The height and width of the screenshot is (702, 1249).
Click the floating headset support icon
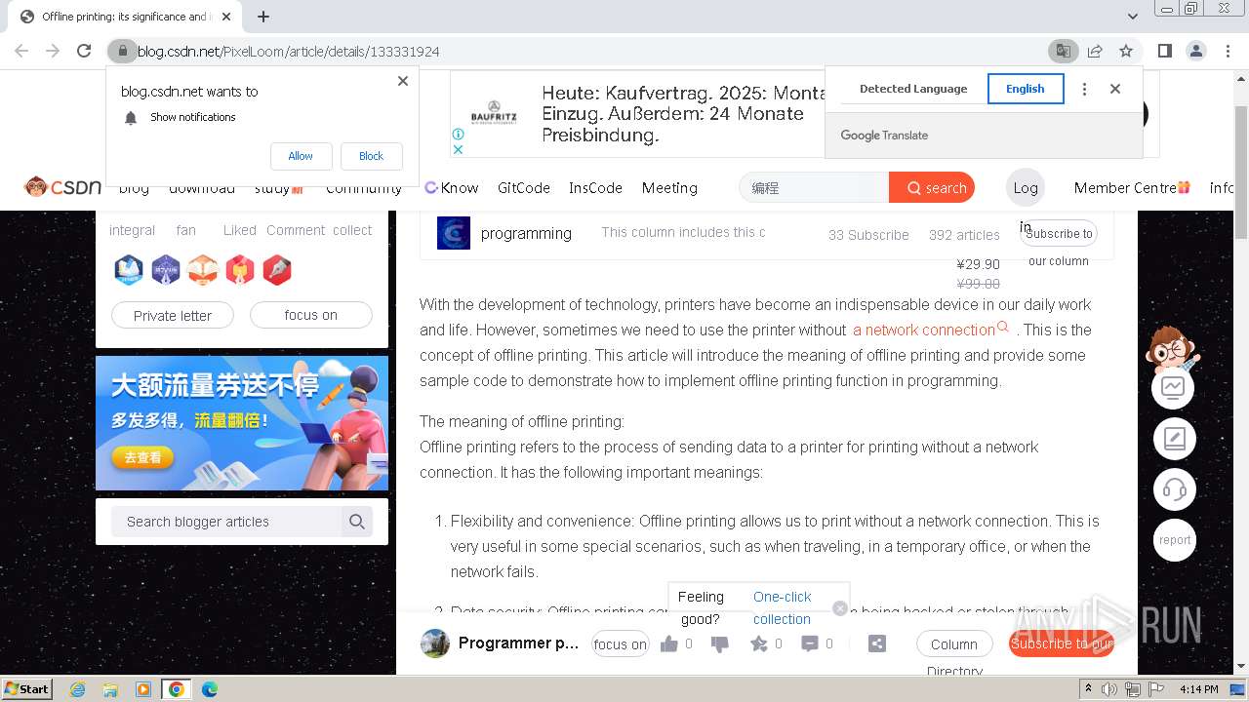pyautogui.click(x=1175, y=489)
